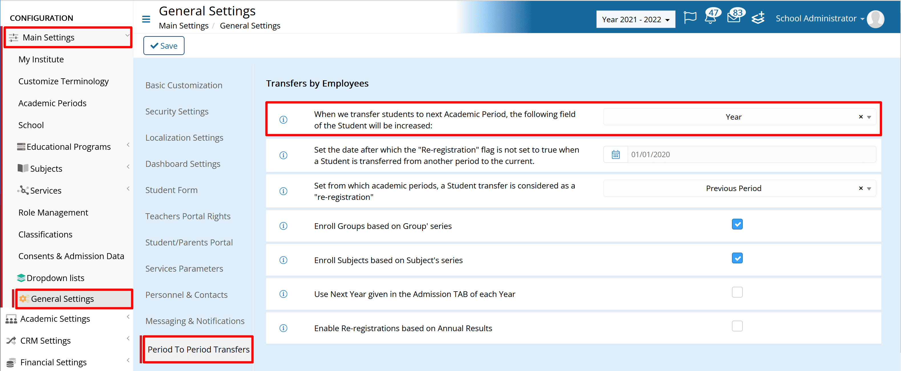Click the School Administrator avatar
The image size is (901, 371).
(875, 19)
